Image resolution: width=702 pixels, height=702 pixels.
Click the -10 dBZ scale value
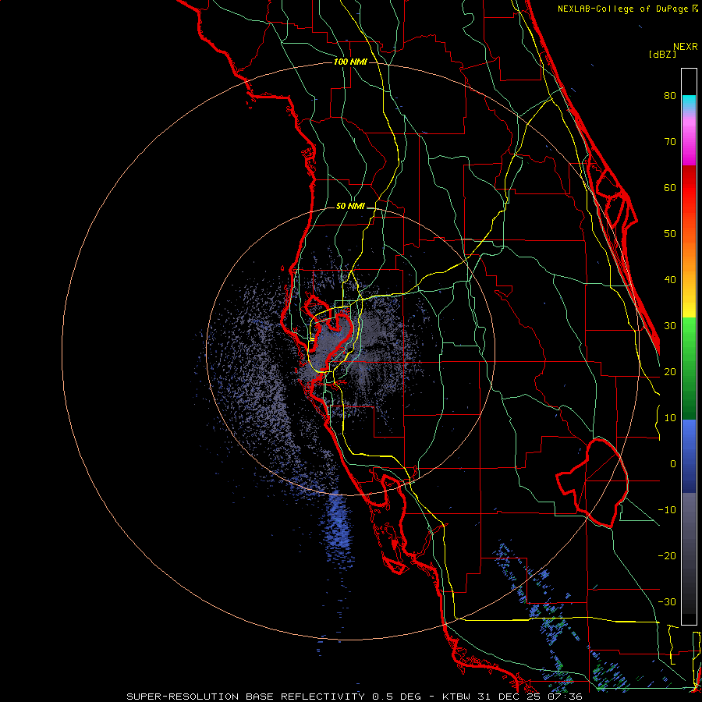(x=667, y=510)
